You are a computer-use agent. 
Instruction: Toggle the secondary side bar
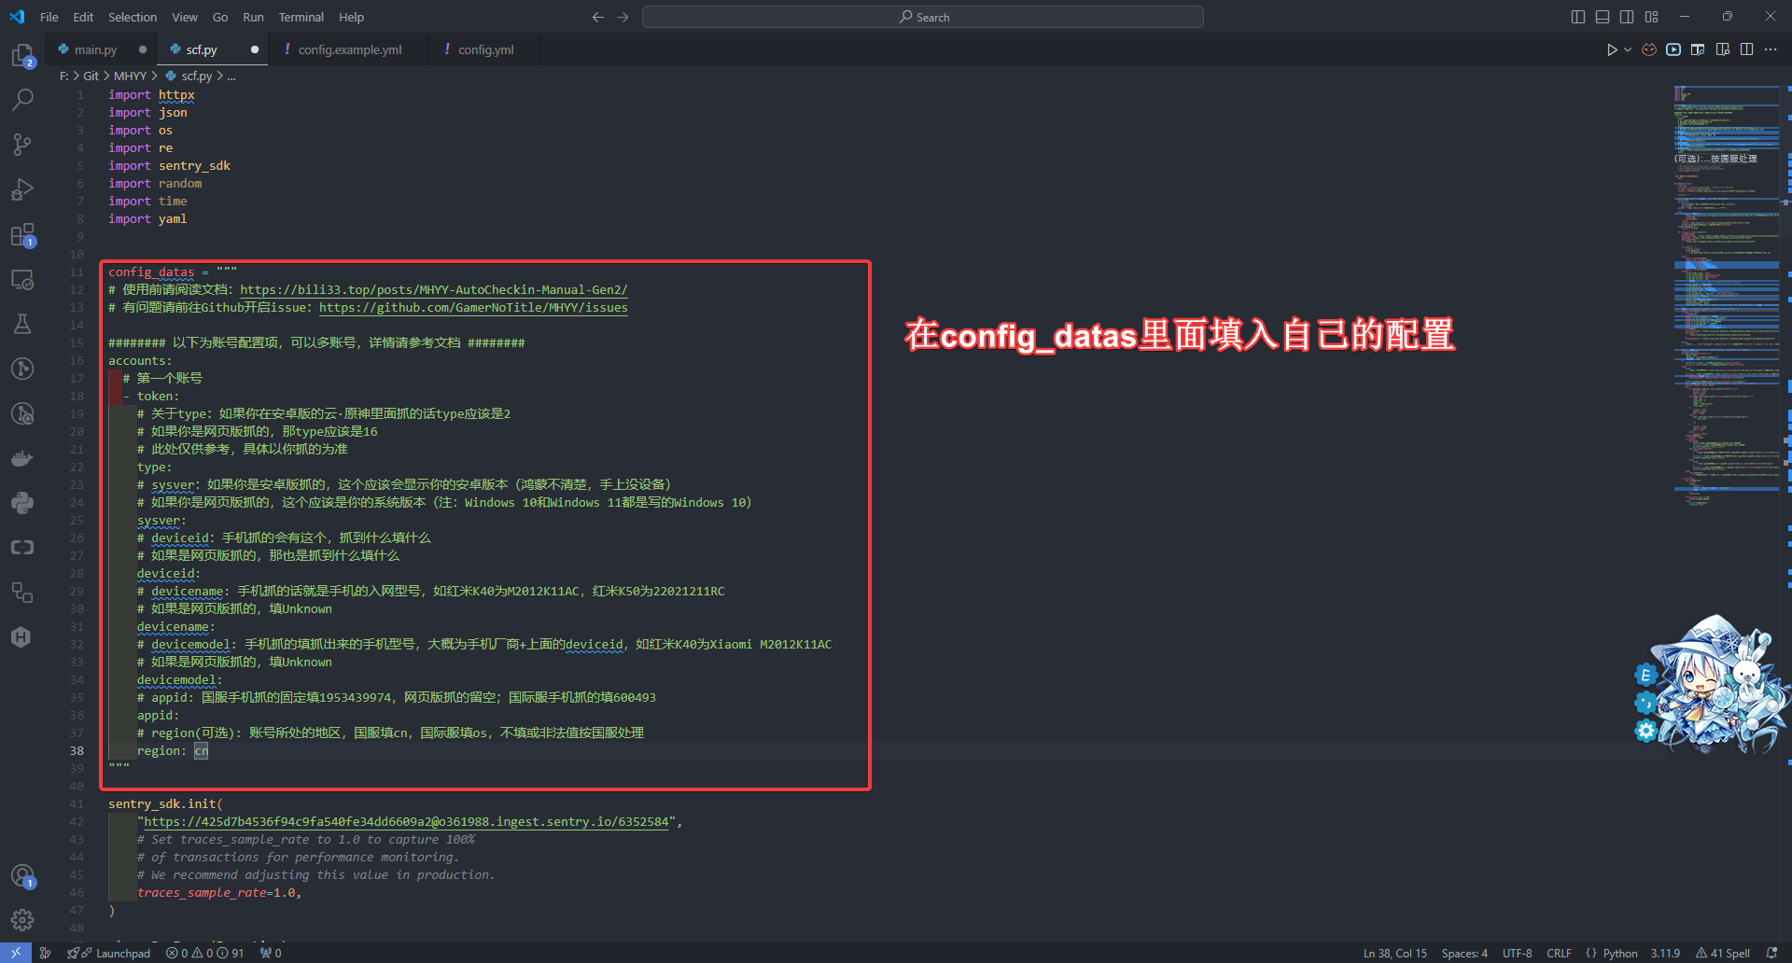point(1627,17)
